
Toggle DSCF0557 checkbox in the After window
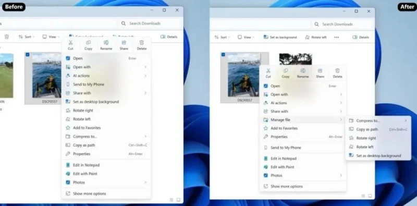tap(223, 55)
